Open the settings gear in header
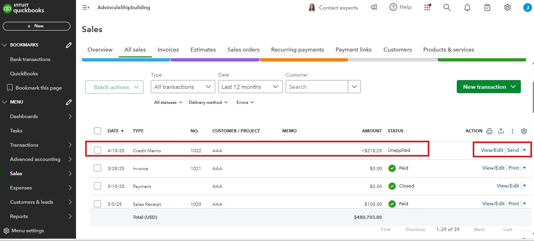The height and width of the screenshot is (241, 534). click(x=507, y=8)
